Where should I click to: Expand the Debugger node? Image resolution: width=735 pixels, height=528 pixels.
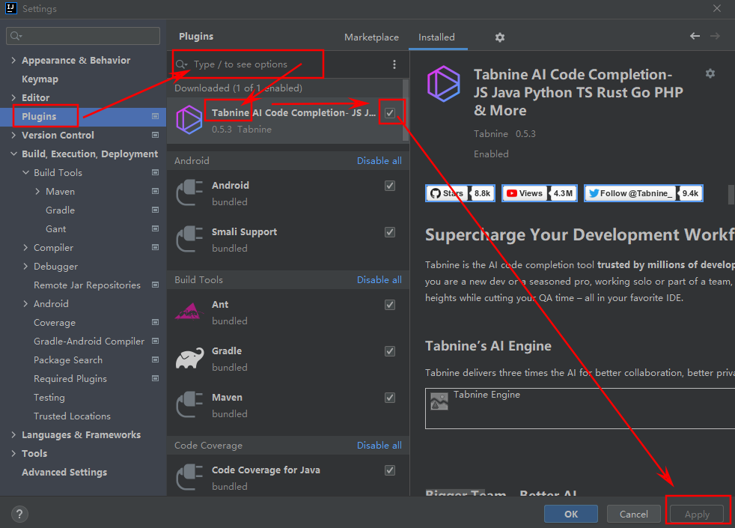click(x=25, y=267)
